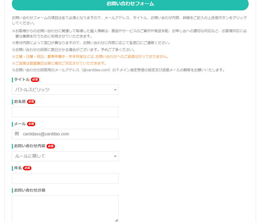Click the タイトル field label
This screenshot has height=222, width=261.
[x=22, y=80]
